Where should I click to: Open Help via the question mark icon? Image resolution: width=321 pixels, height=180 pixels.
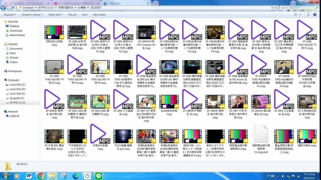point(315,15)
